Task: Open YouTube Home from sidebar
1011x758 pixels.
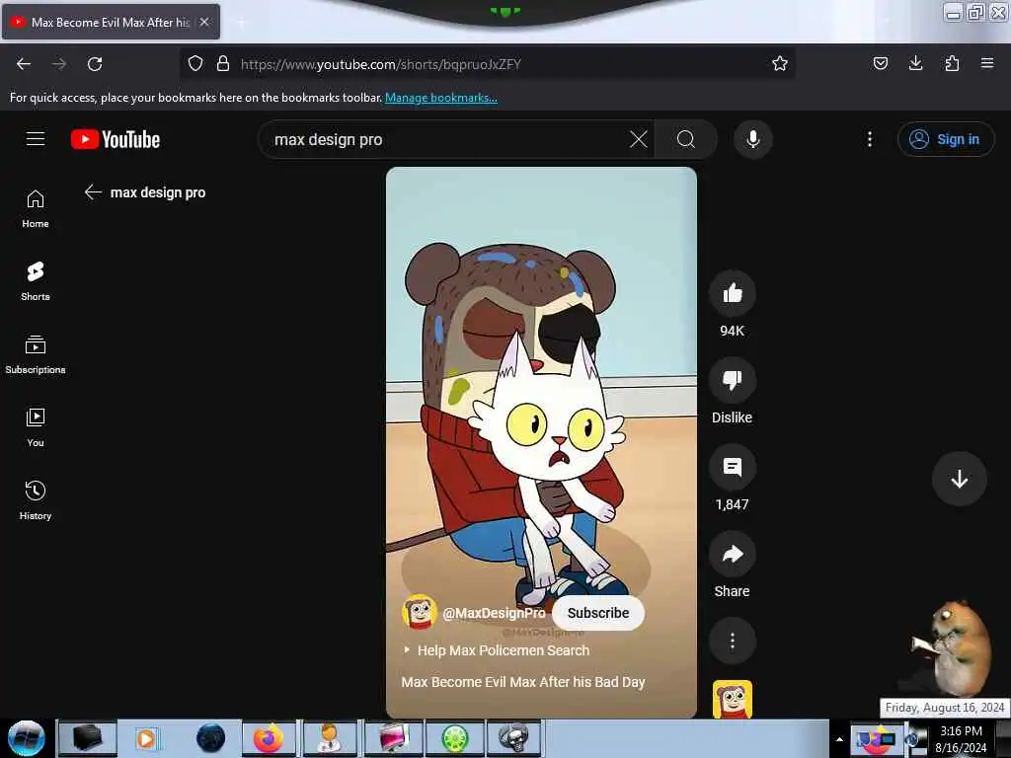Action: pos(36,209)
